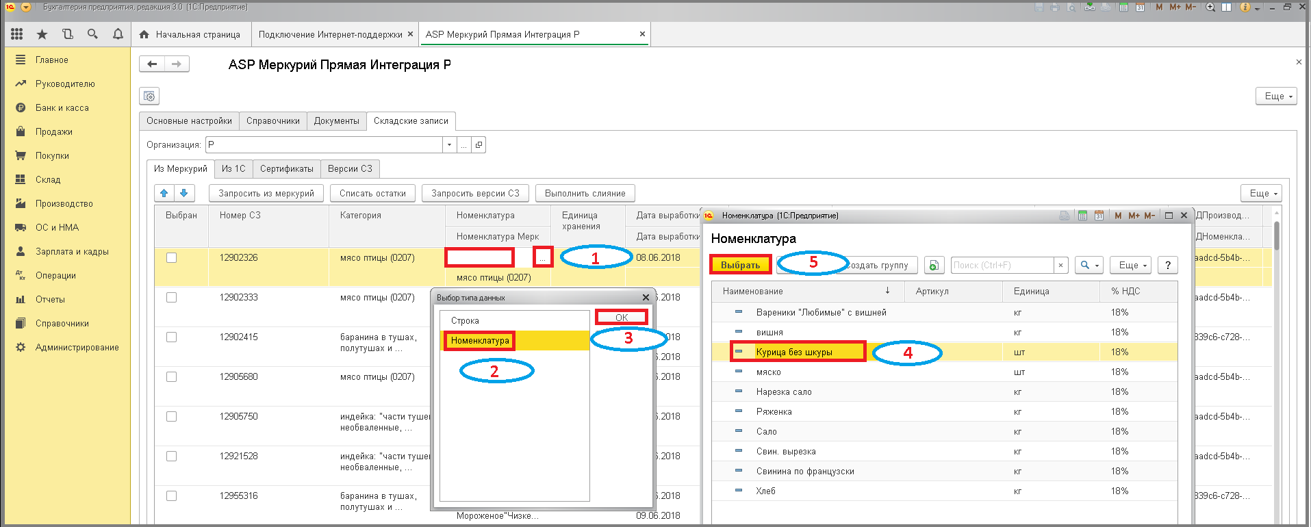Open the Из 1С sub-tab
1311x527 pixels.
tap(233, 168)
